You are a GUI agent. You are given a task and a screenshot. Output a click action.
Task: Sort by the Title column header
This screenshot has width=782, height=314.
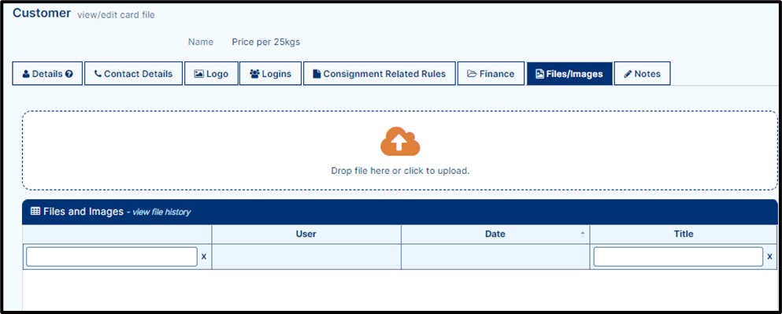click(684, 235)
